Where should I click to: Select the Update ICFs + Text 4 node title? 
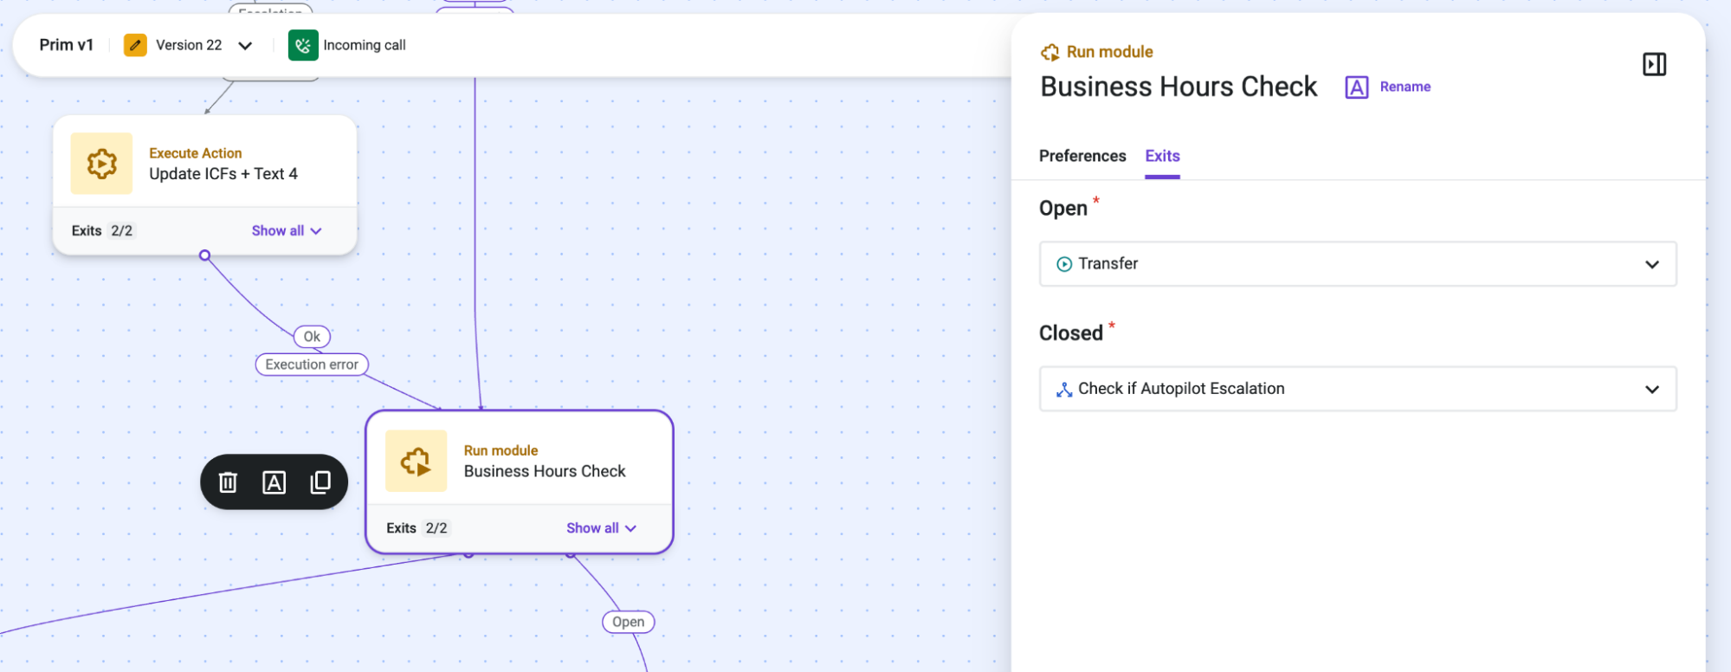tap(223, 174)
